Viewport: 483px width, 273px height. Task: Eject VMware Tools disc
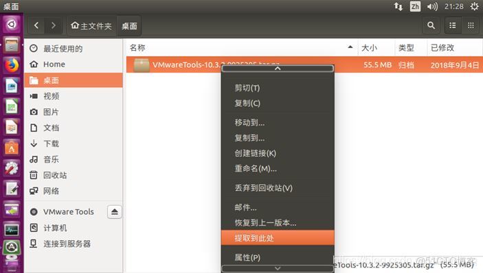[115, 212]
